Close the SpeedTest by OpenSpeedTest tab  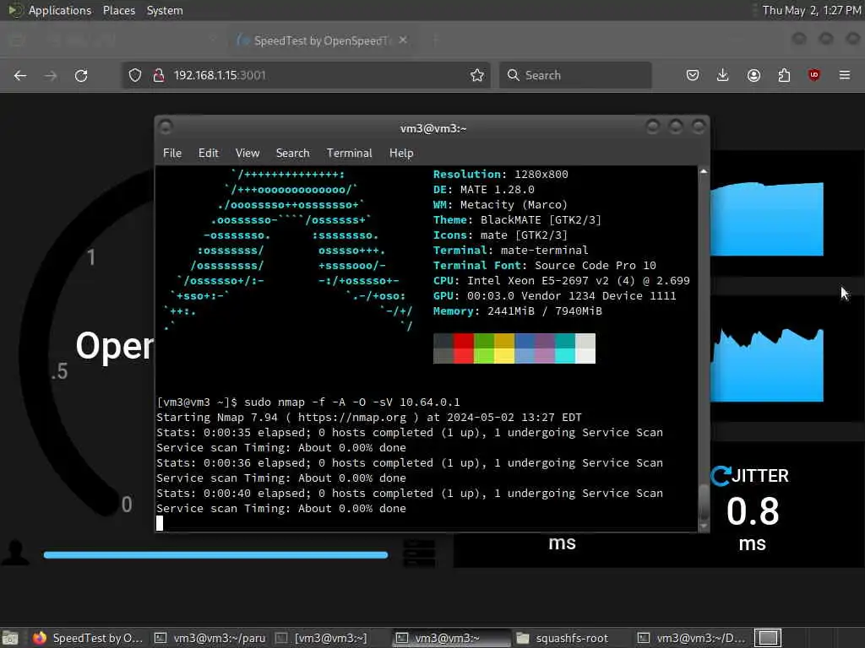[403, 40]
